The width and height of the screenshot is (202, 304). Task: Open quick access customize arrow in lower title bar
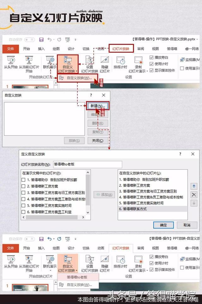(75, 239)
